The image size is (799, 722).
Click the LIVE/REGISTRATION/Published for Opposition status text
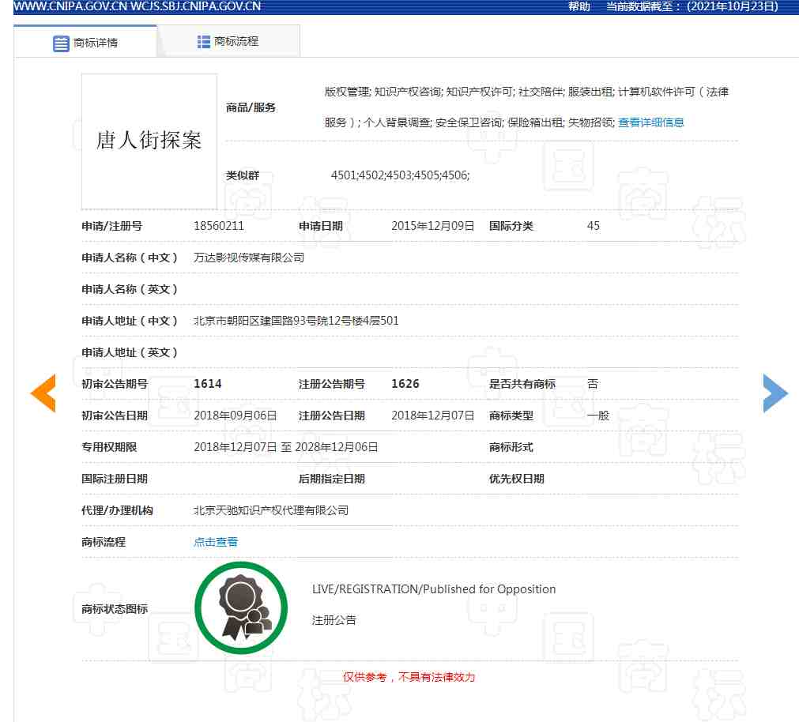pos(434,589)
